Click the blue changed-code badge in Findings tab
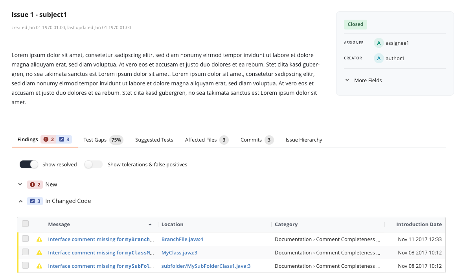This screenshot has width=465, height=280. pos(64,140)
